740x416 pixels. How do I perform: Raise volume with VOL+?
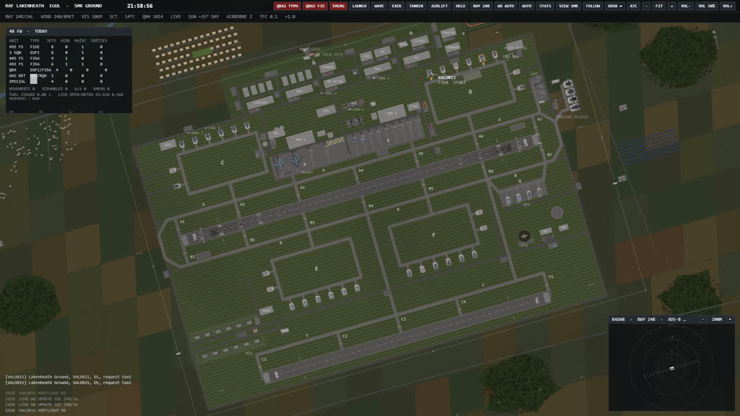point(727,6)
